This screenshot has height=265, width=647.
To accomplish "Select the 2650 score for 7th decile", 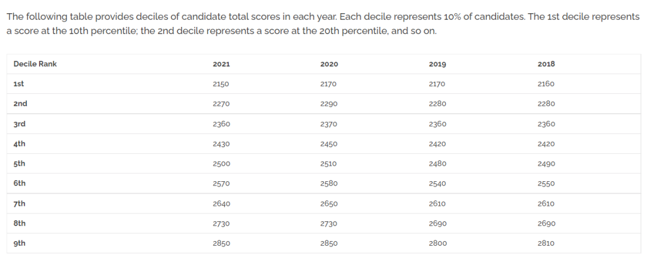I will pyautogui.click(x=329, y=204).
